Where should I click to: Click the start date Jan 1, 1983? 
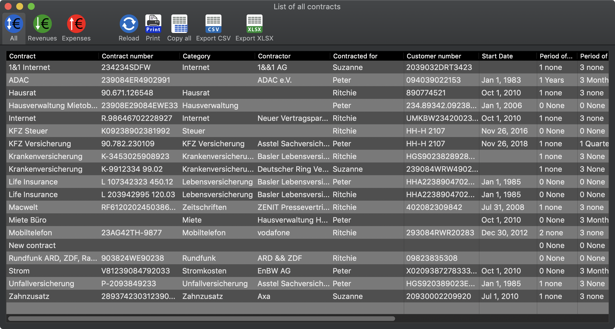[x=501, y=80]
